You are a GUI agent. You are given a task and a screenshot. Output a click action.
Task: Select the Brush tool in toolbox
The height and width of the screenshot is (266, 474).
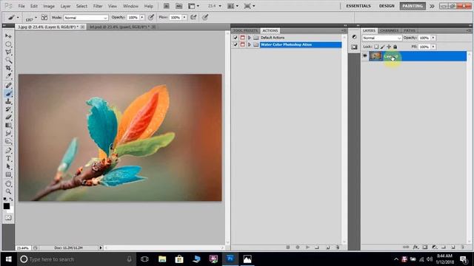[8, 94]
